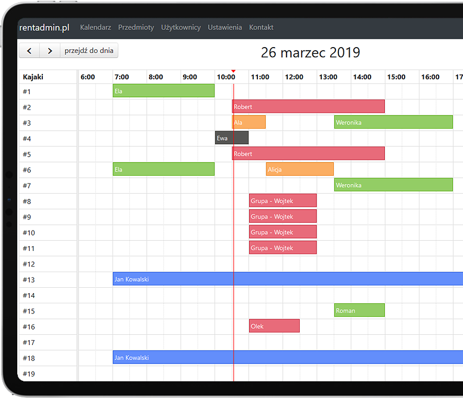Open Alicja's orange booking on kayak #6
463x398 pixels.
299,170
